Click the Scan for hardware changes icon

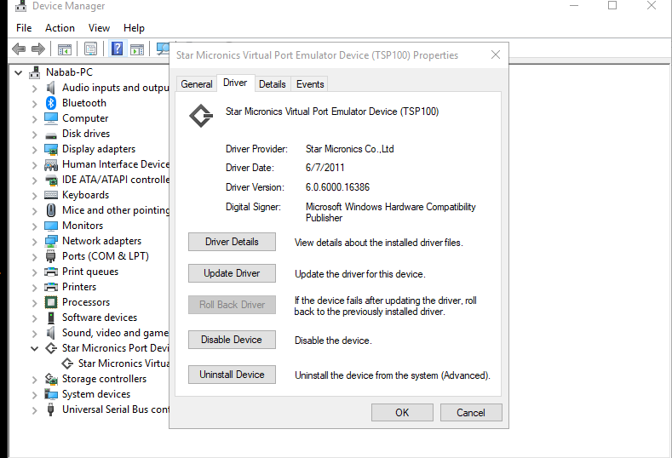tap(163, 49)
